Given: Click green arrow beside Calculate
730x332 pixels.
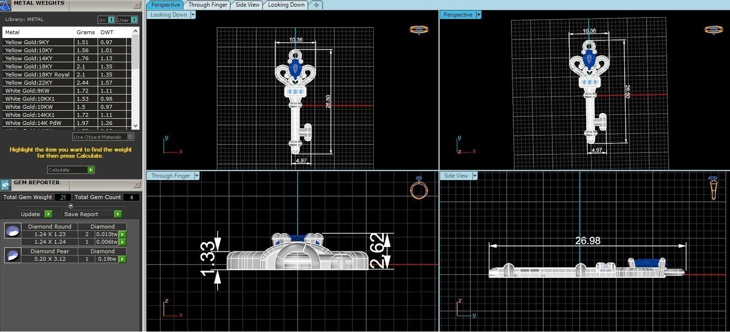Looking at the screenshot, I should click(91, 170).
